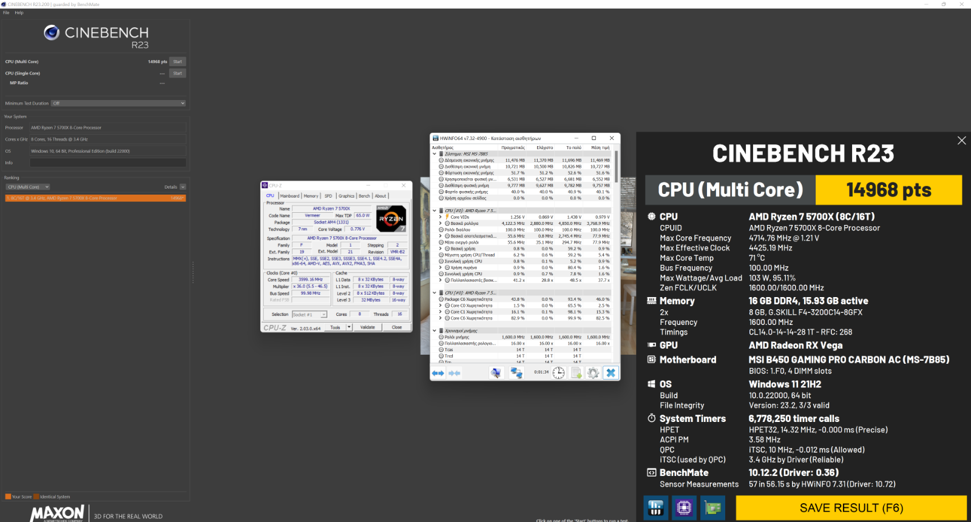
Task: Expand the ranking Details arrow
Action: (x=183, y=187)
